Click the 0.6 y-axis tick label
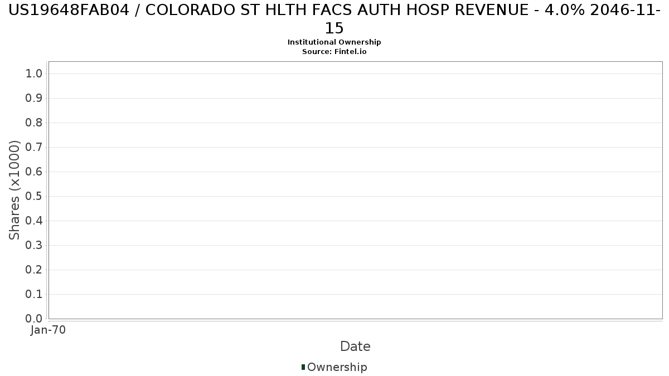The height and width of the screenshot is (376, 669). tap(34, 172)
